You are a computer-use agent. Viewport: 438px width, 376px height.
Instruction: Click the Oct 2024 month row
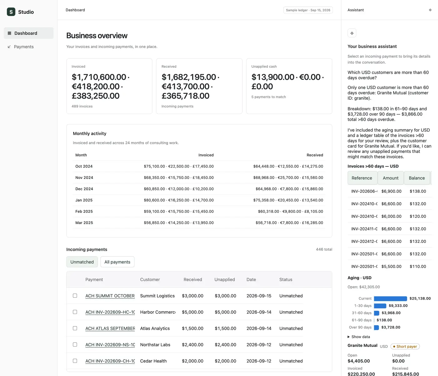(199, 166)
